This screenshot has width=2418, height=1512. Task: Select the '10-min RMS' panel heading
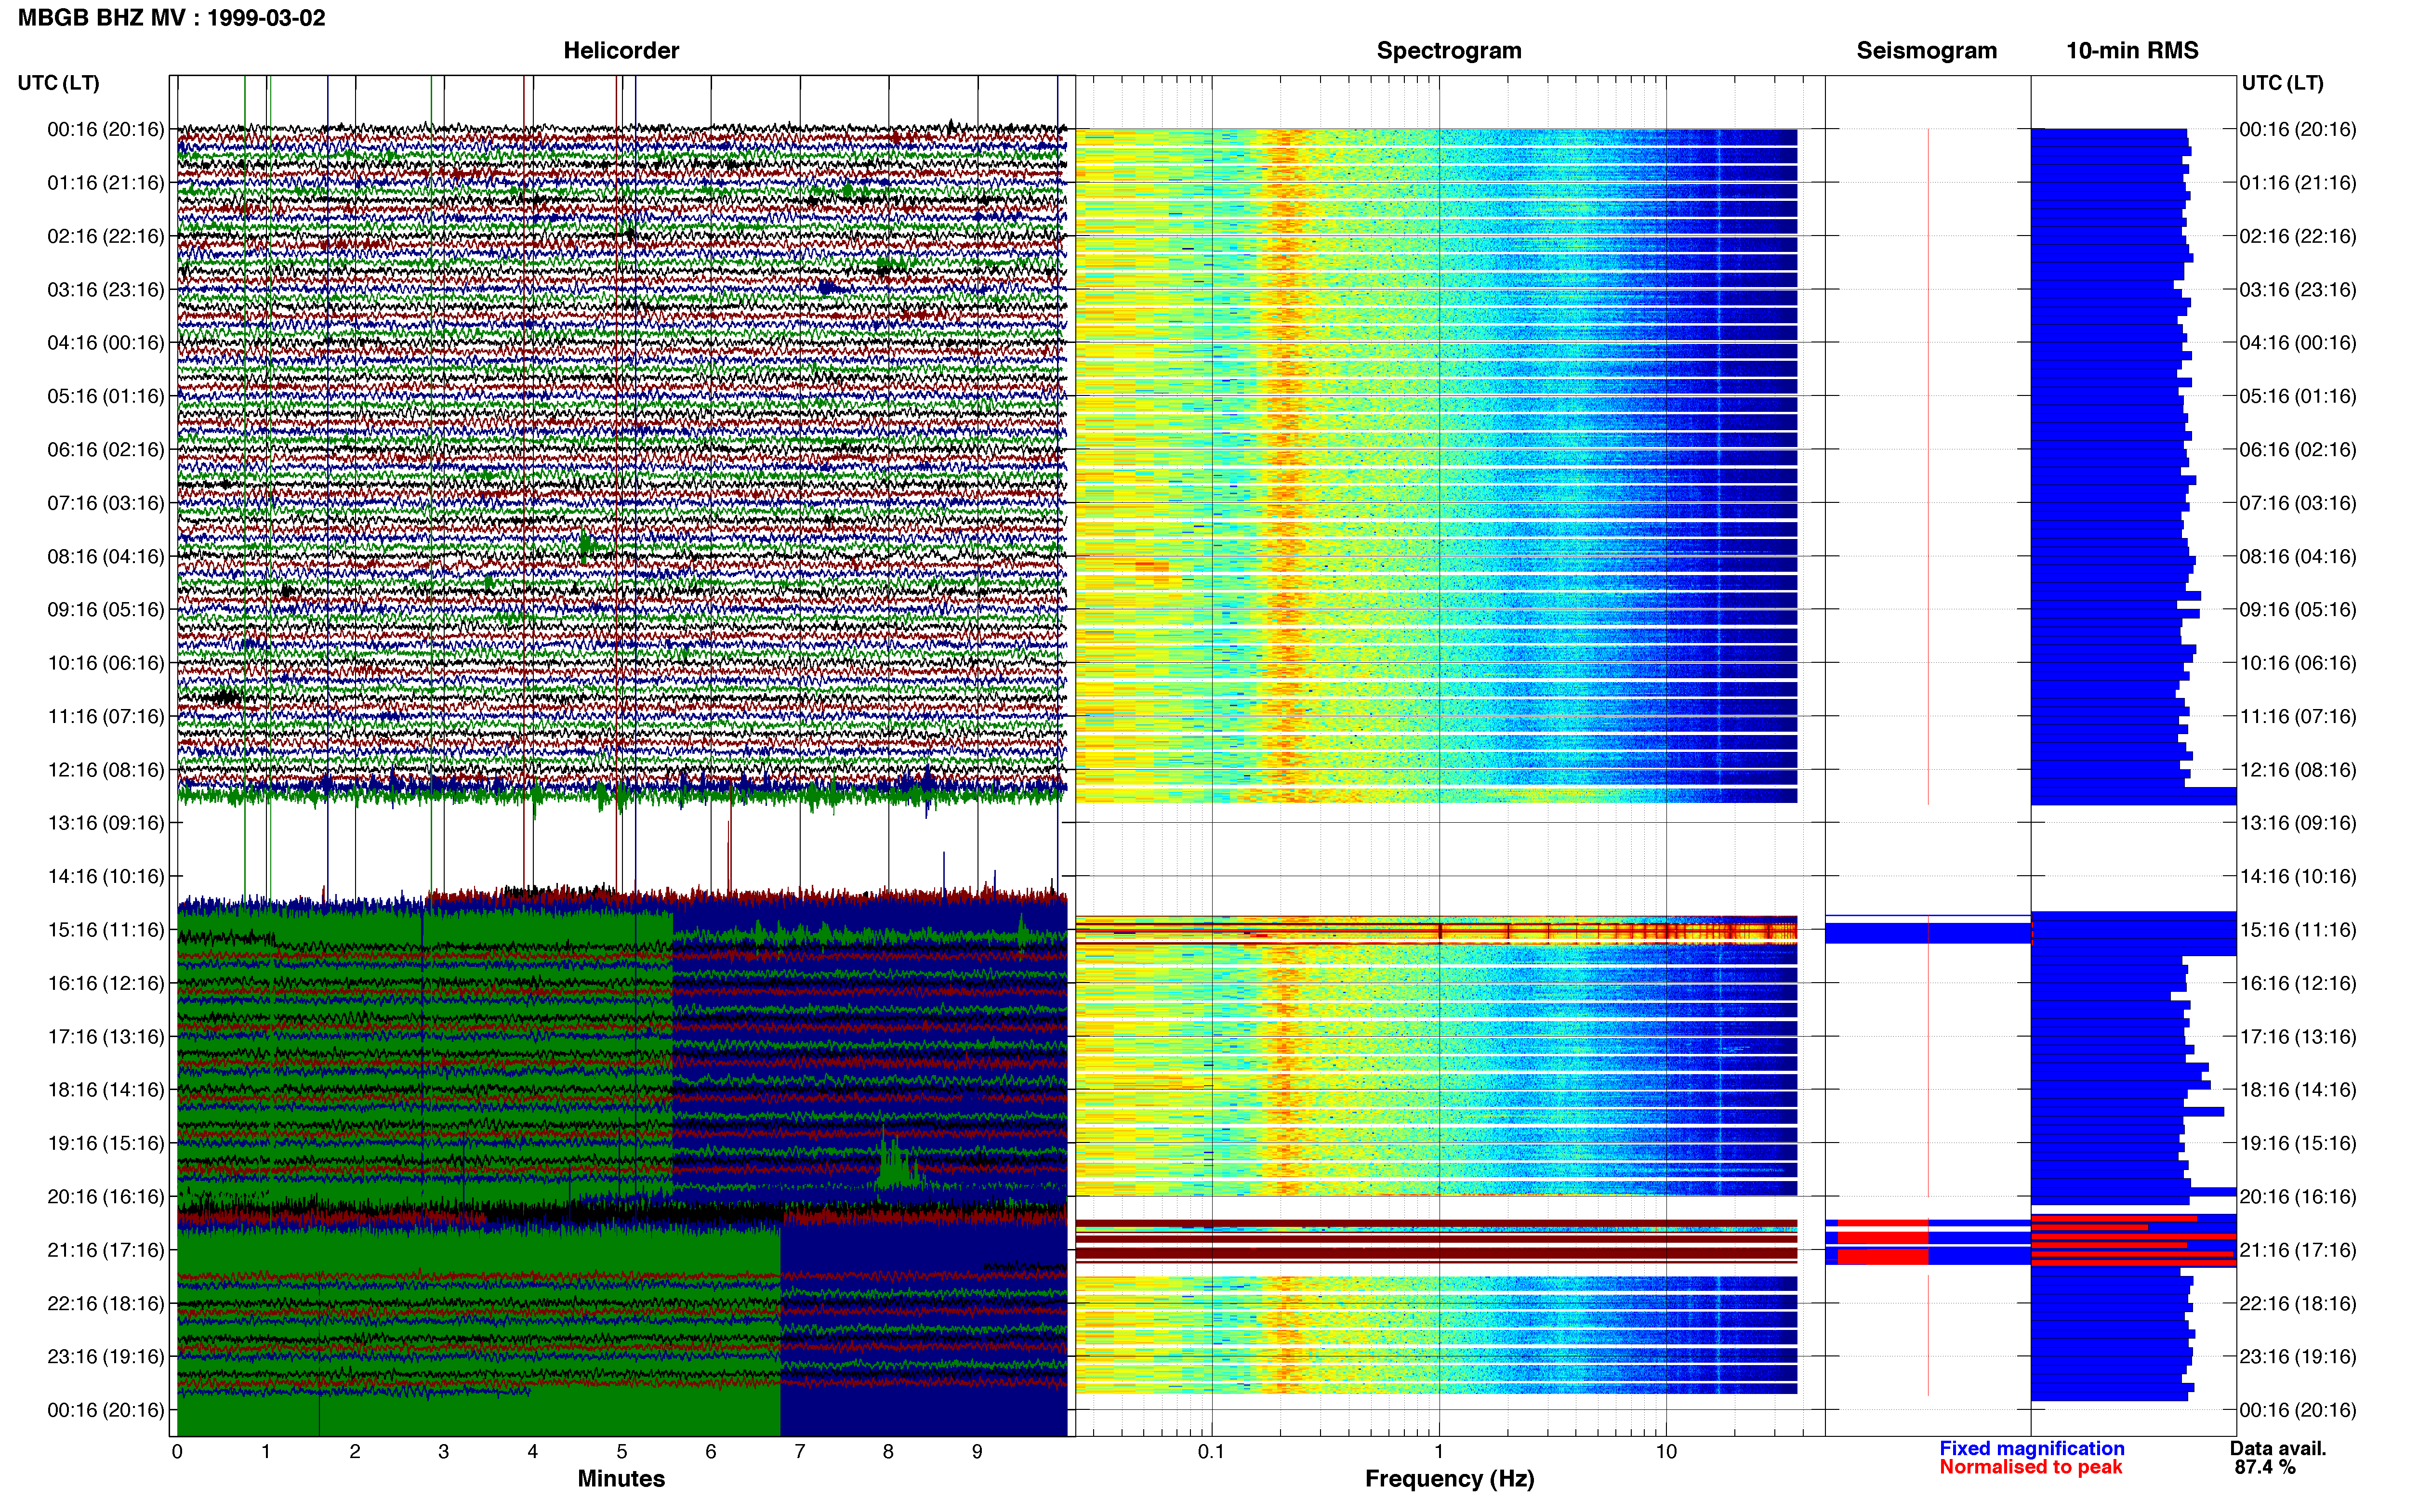point(2132,50)
